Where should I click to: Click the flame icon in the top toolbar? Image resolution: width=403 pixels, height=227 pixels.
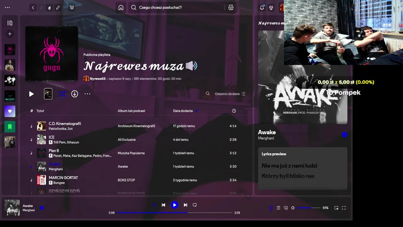click(x=49, y=8)
